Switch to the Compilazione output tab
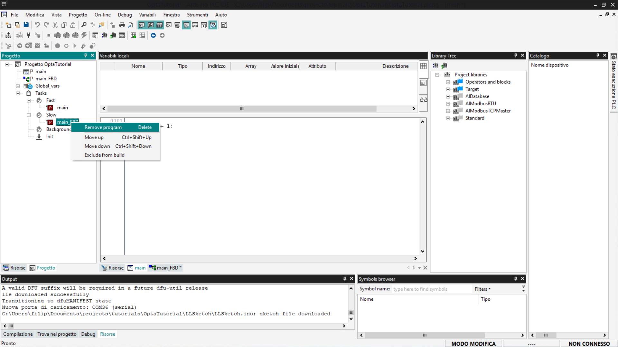 [x=18, y=334]
